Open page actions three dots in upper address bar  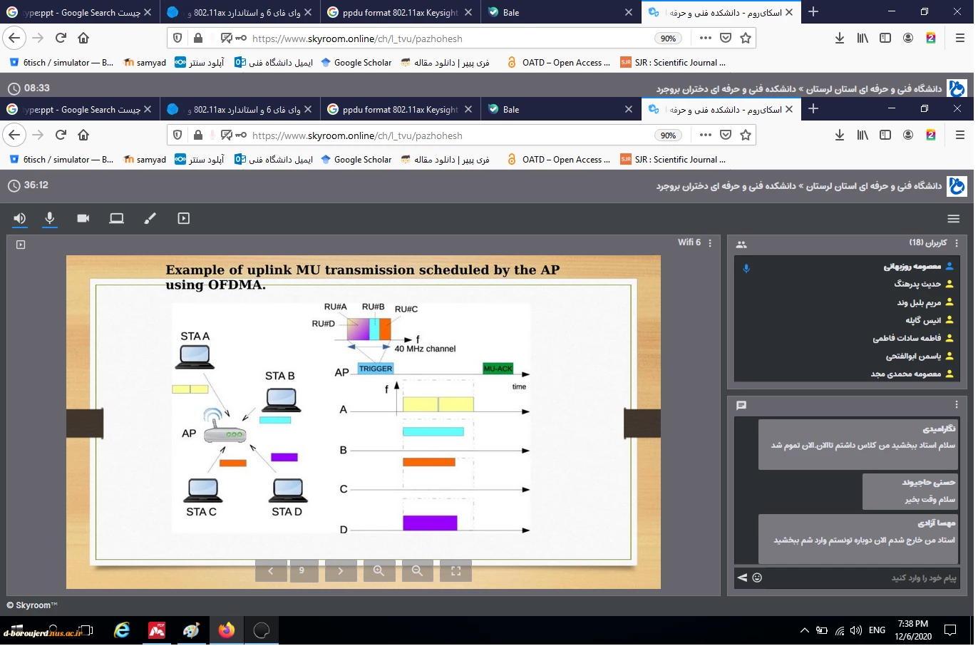click(706, 39)
